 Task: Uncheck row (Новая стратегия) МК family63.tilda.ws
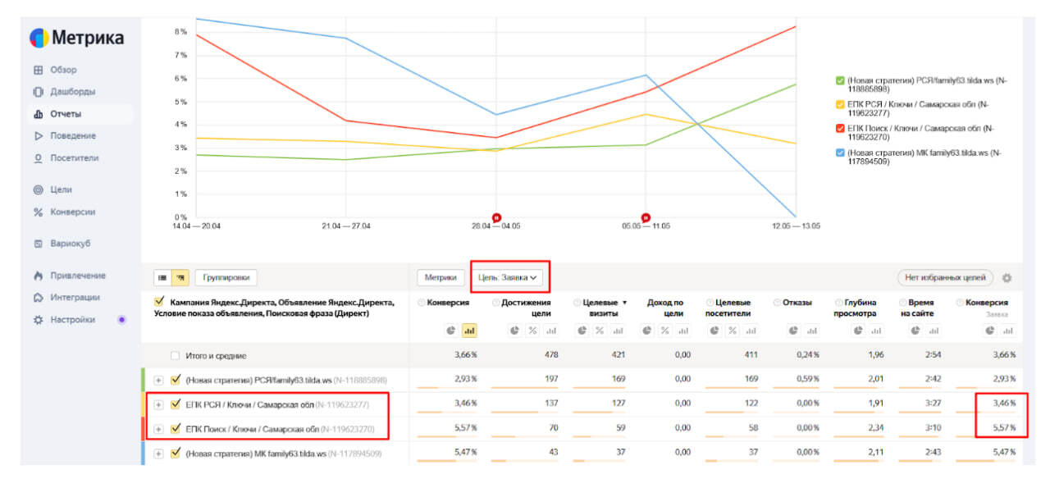175,454
